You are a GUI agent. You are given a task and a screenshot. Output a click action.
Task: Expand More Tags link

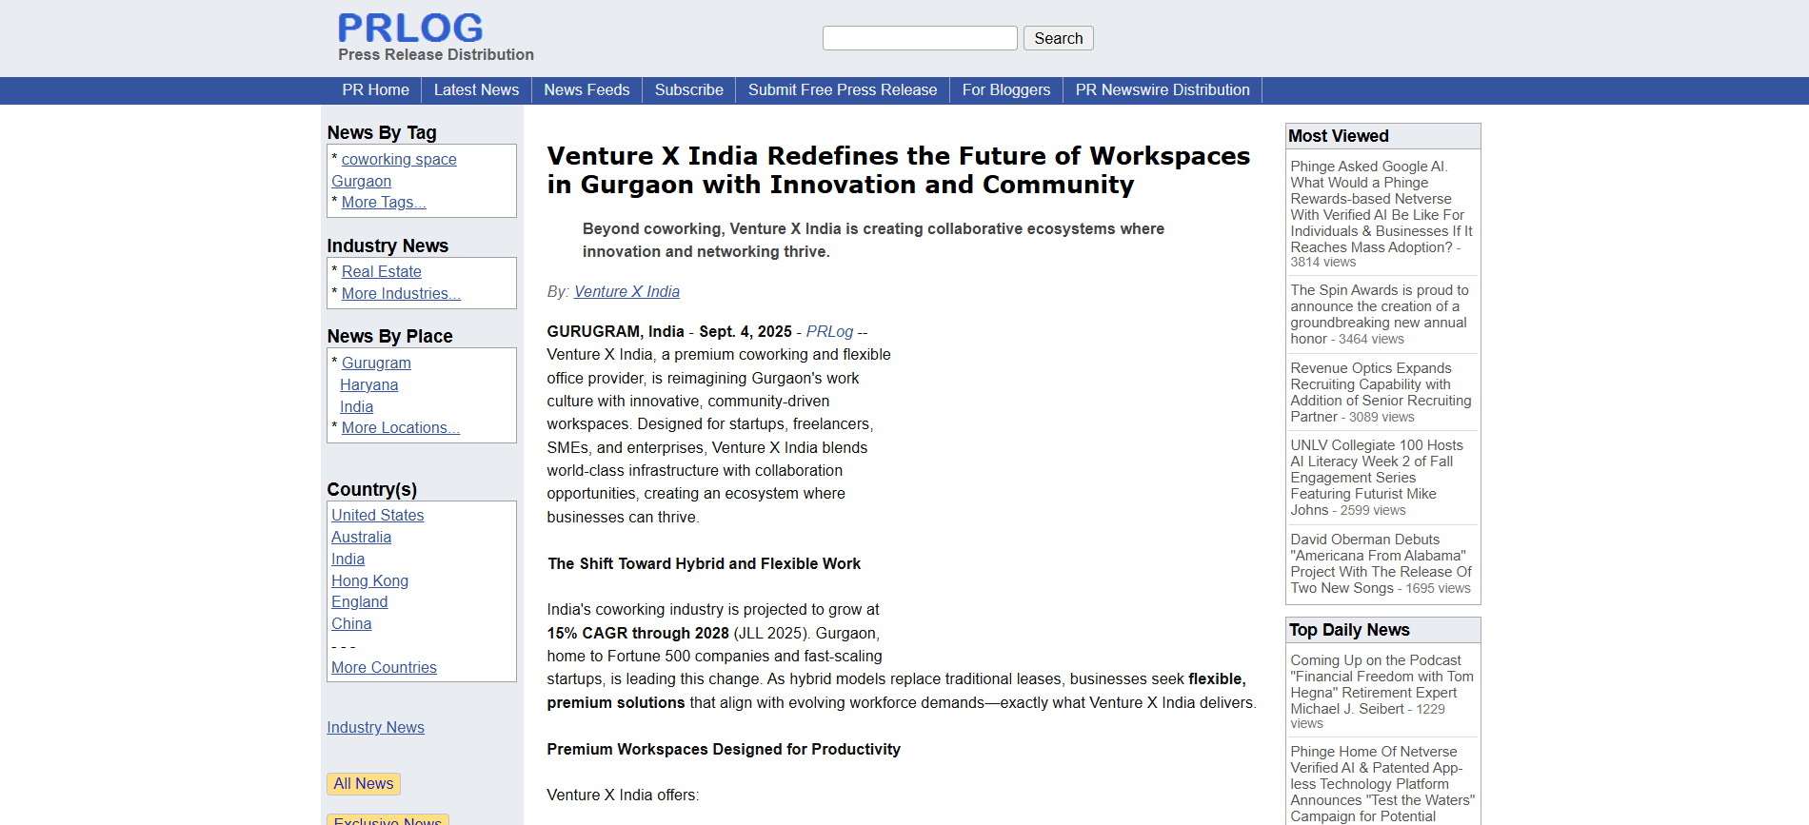[x=383, y=203]
